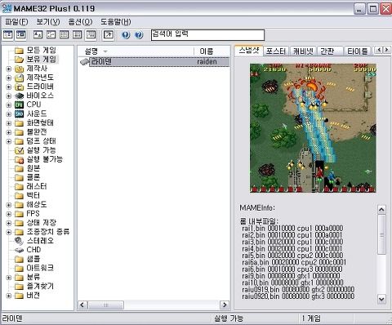The width and height of the screenshot is (392, 325).
Task: Click the Raiden snapshot image
Action: tap(313, 128)
